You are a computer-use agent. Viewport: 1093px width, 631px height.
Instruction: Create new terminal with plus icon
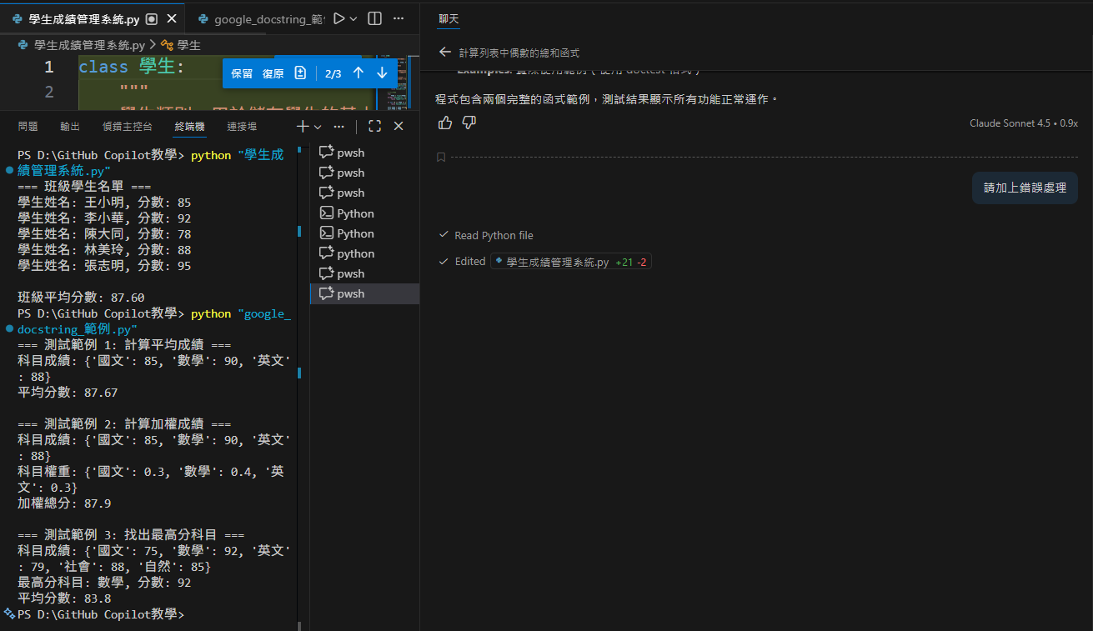[x=303, y=127]
